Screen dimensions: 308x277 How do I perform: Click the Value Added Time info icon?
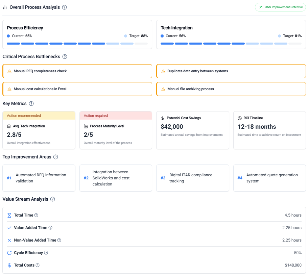[50, 228]
